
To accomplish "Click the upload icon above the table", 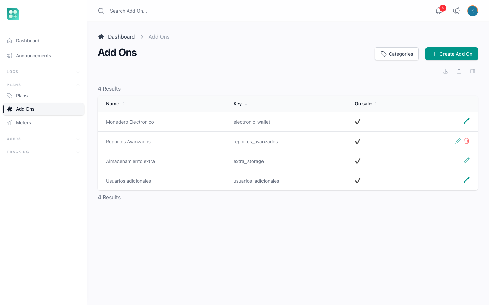I will [x=459, y=71].
